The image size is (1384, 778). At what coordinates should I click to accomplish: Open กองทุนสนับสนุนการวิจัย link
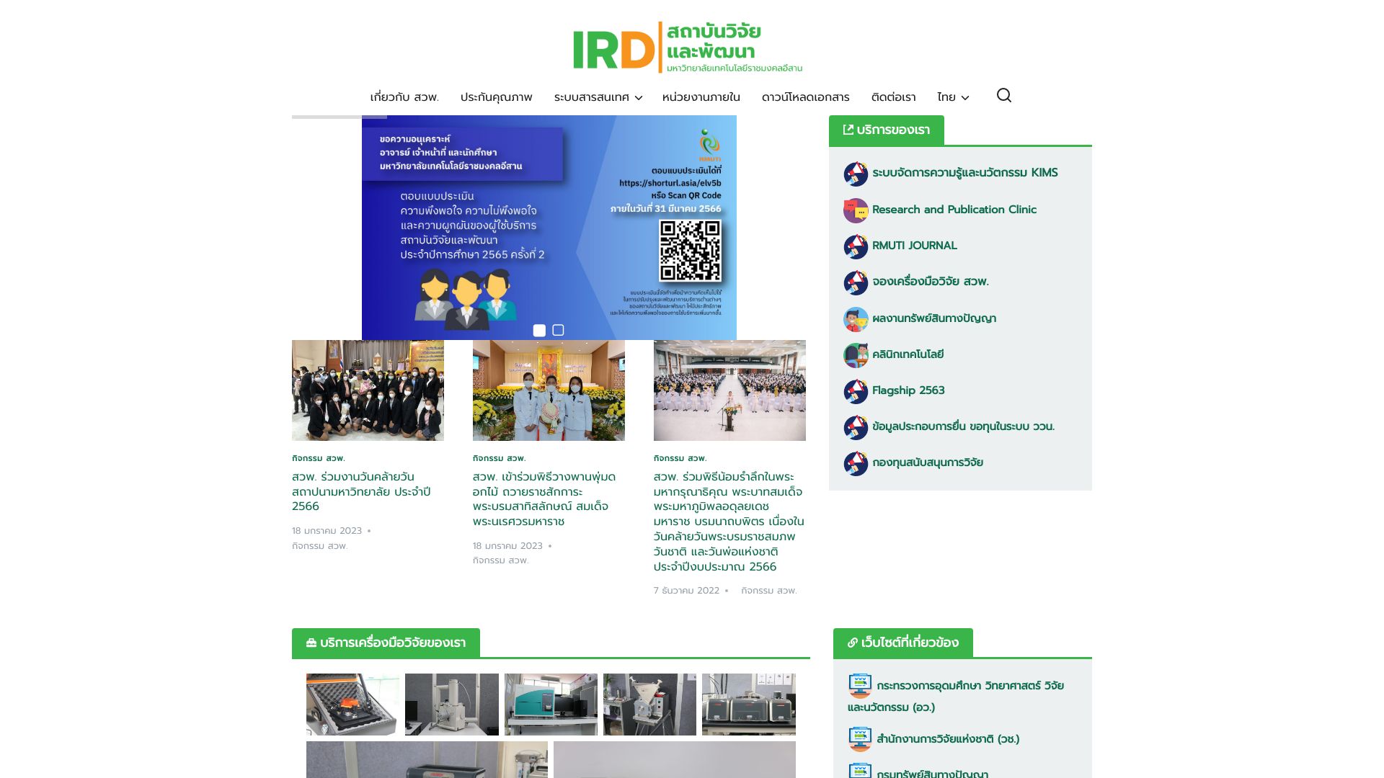pyautogui.click(x=928, y=462)
